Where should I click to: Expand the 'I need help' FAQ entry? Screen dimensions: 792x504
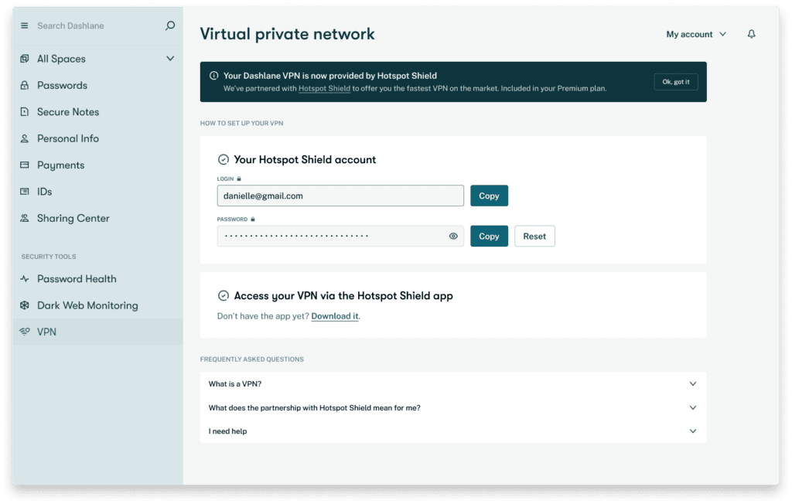click(x=692, y=431)
